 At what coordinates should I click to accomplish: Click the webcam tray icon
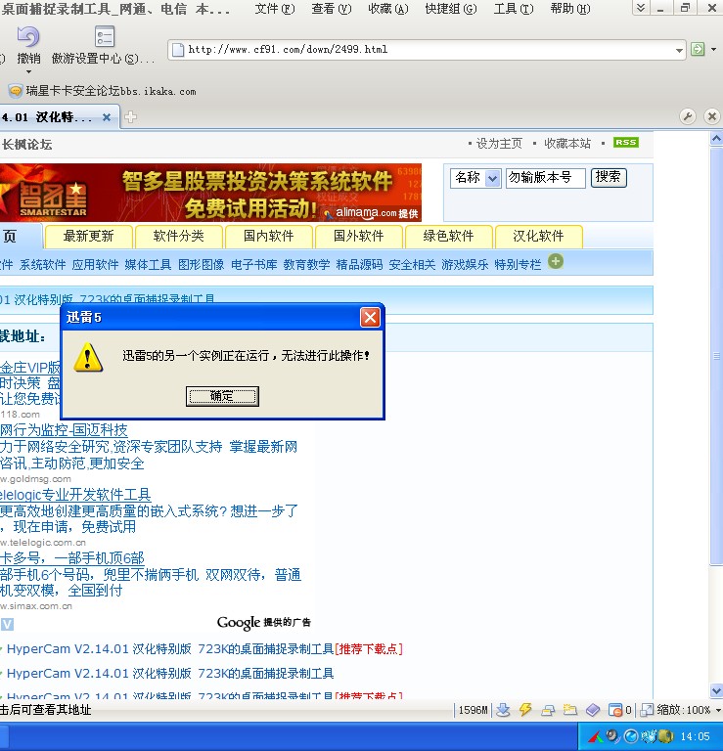pyautogui.click(x=612, y=735)
